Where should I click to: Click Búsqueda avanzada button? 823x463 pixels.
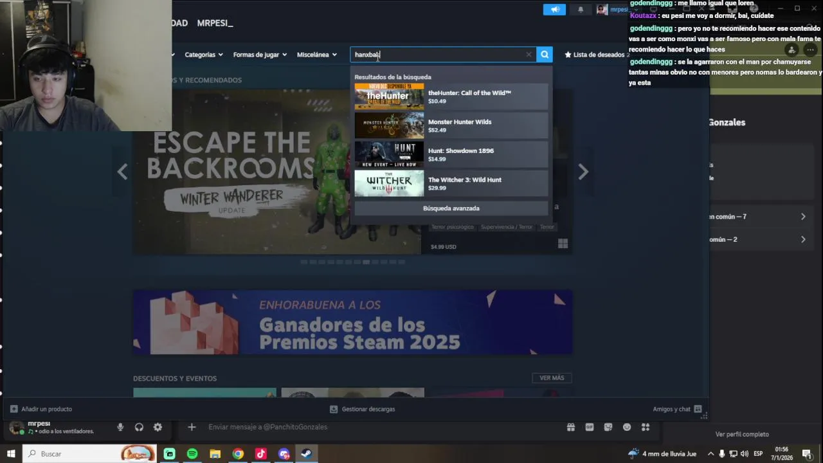(451, 208)
